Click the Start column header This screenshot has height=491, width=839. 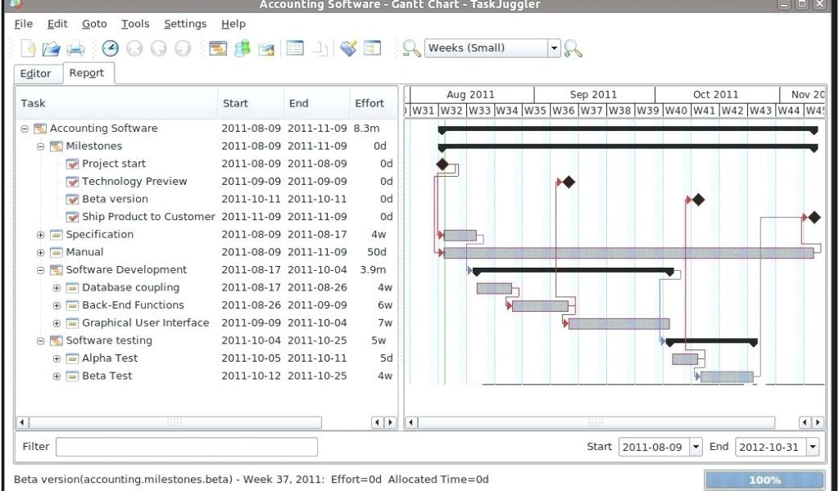tap(235, 103)
